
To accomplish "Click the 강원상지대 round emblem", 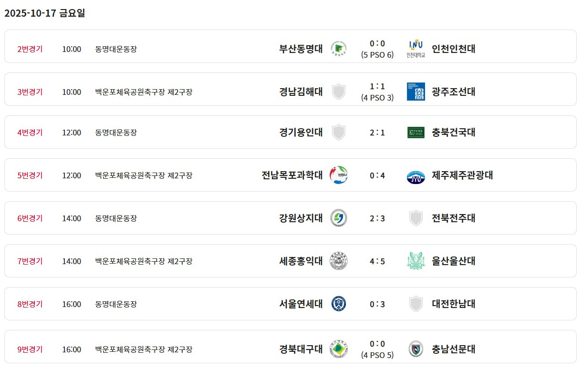I will (x=339, y=218).
